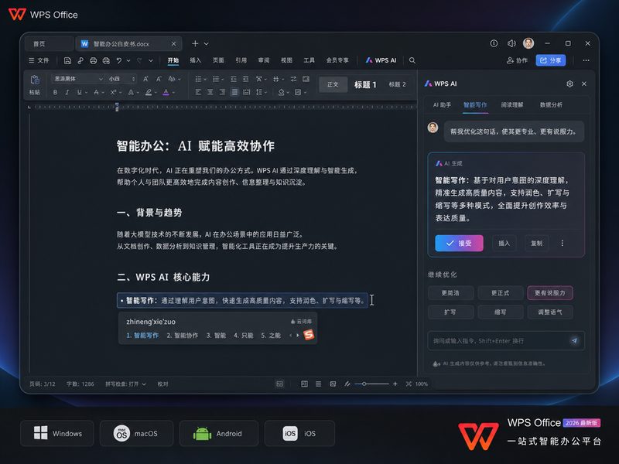Toggle strikethrough formatting icon
Image resolution: width=619 pixels, height=464 pixels.
(x=96, y=92)
